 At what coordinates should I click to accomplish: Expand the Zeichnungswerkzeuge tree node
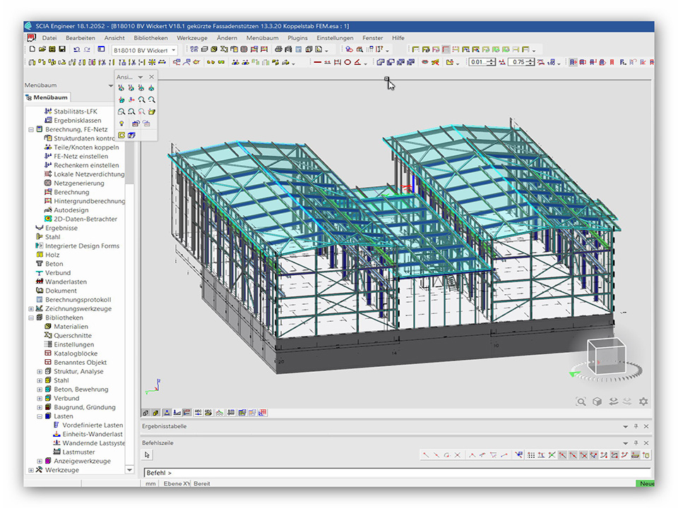31,309
